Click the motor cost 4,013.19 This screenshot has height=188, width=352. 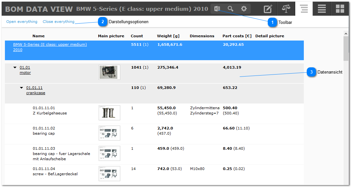(232, 67)
